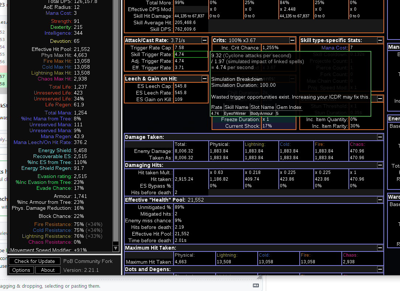Click the ES Leech Rate value
Image resolution: width=400 pixels, height=291 pixels.
(x=181, y=93)
